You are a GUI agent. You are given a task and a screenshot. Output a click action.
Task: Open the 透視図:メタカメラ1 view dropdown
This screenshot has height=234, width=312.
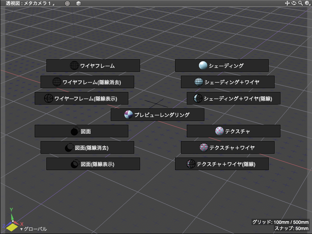coord(30,3)
